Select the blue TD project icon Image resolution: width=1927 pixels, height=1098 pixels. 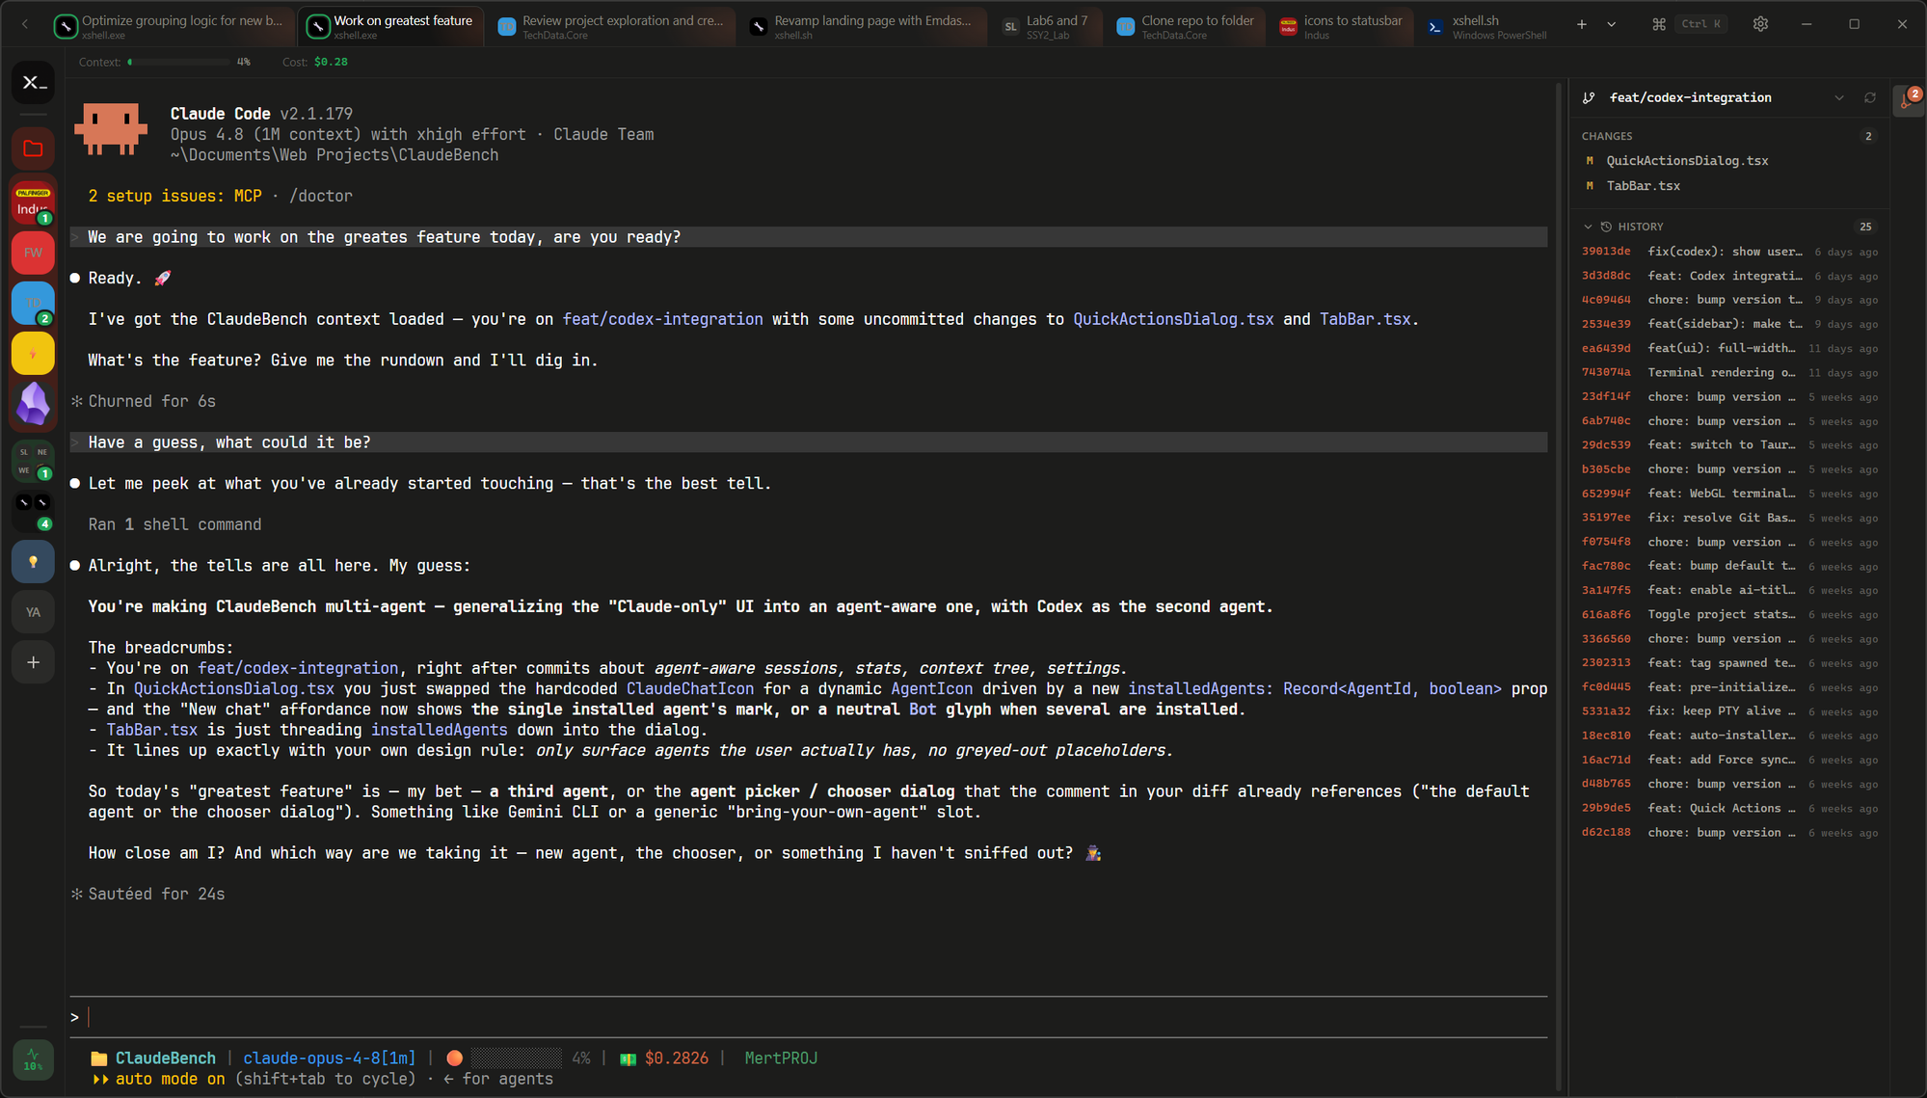point(33,303)
